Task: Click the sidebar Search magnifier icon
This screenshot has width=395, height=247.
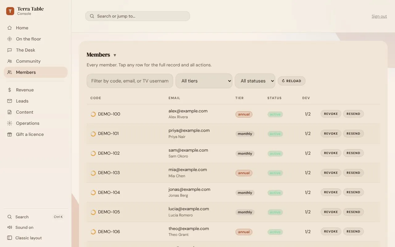Action: [10, 217]
